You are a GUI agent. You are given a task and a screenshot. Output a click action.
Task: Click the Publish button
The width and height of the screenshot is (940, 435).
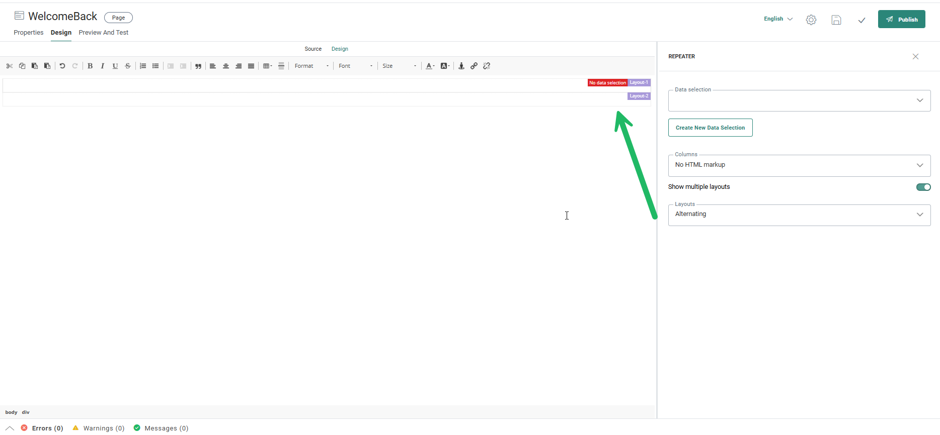tap(901, 19)
